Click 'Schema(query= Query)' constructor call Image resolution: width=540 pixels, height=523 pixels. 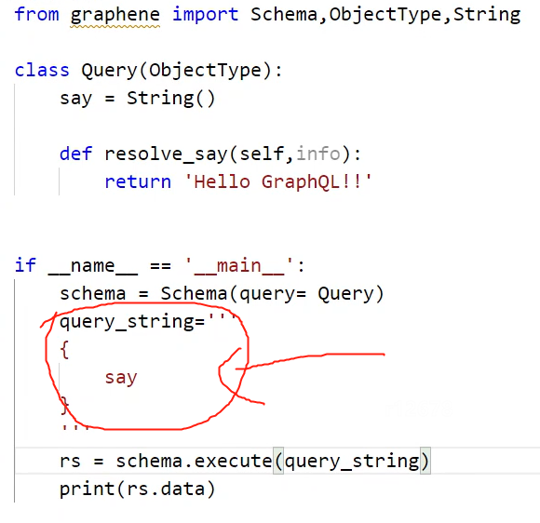point(272,294)
